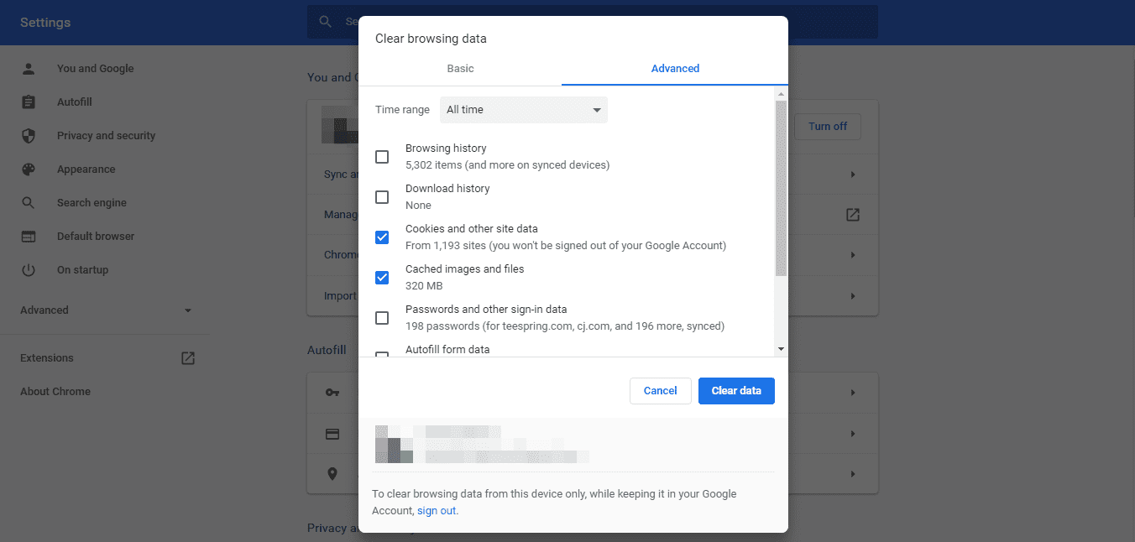
Task: Open the Chrome name row arrow
Action: 853,255
